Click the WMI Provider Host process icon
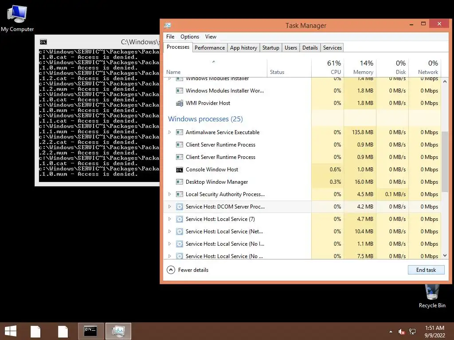454x340 pixels. (180, 103)
